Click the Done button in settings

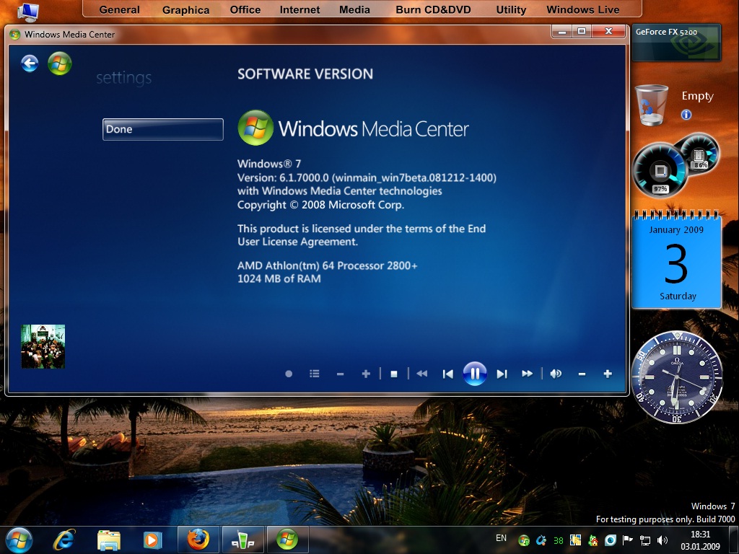coord(163,129)
